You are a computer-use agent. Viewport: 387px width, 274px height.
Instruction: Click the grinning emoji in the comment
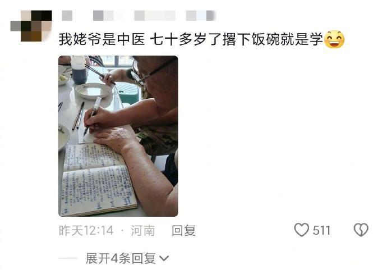coord(334,39)
